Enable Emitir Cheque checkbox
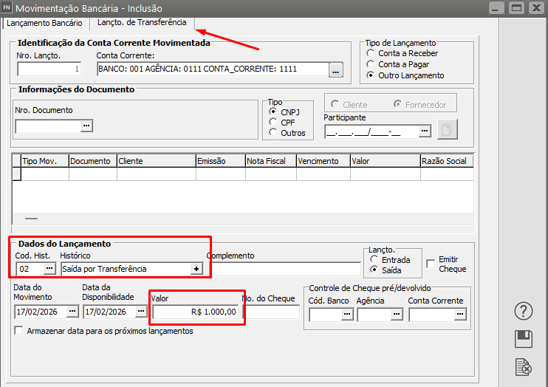 click(431, 263)
